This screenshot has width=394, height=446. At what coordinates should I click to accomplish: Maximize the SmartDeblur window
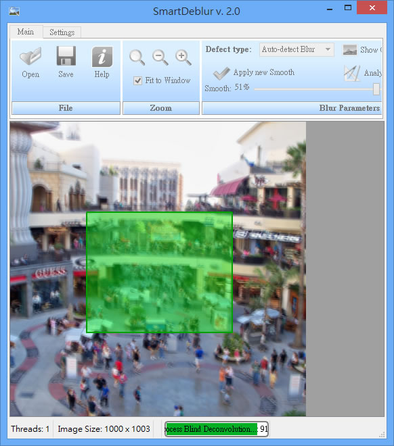coord(348,8)
